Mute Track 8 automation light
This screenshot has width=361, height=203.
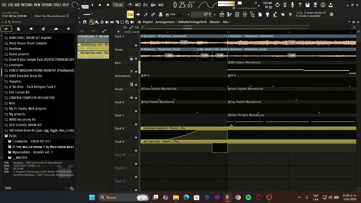136,138
